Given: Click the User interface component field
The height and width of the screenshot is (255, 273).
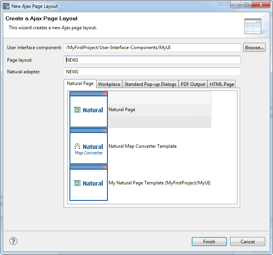Looking at the screenshot, I should tap(152, 48).
